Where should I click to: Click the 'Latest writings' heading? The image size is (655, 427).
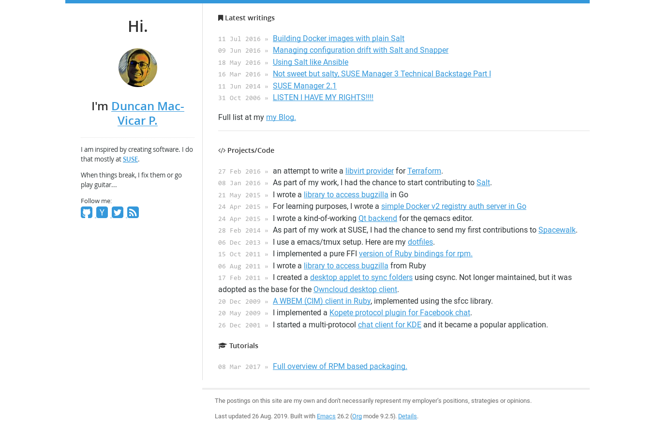pos(250,18)
